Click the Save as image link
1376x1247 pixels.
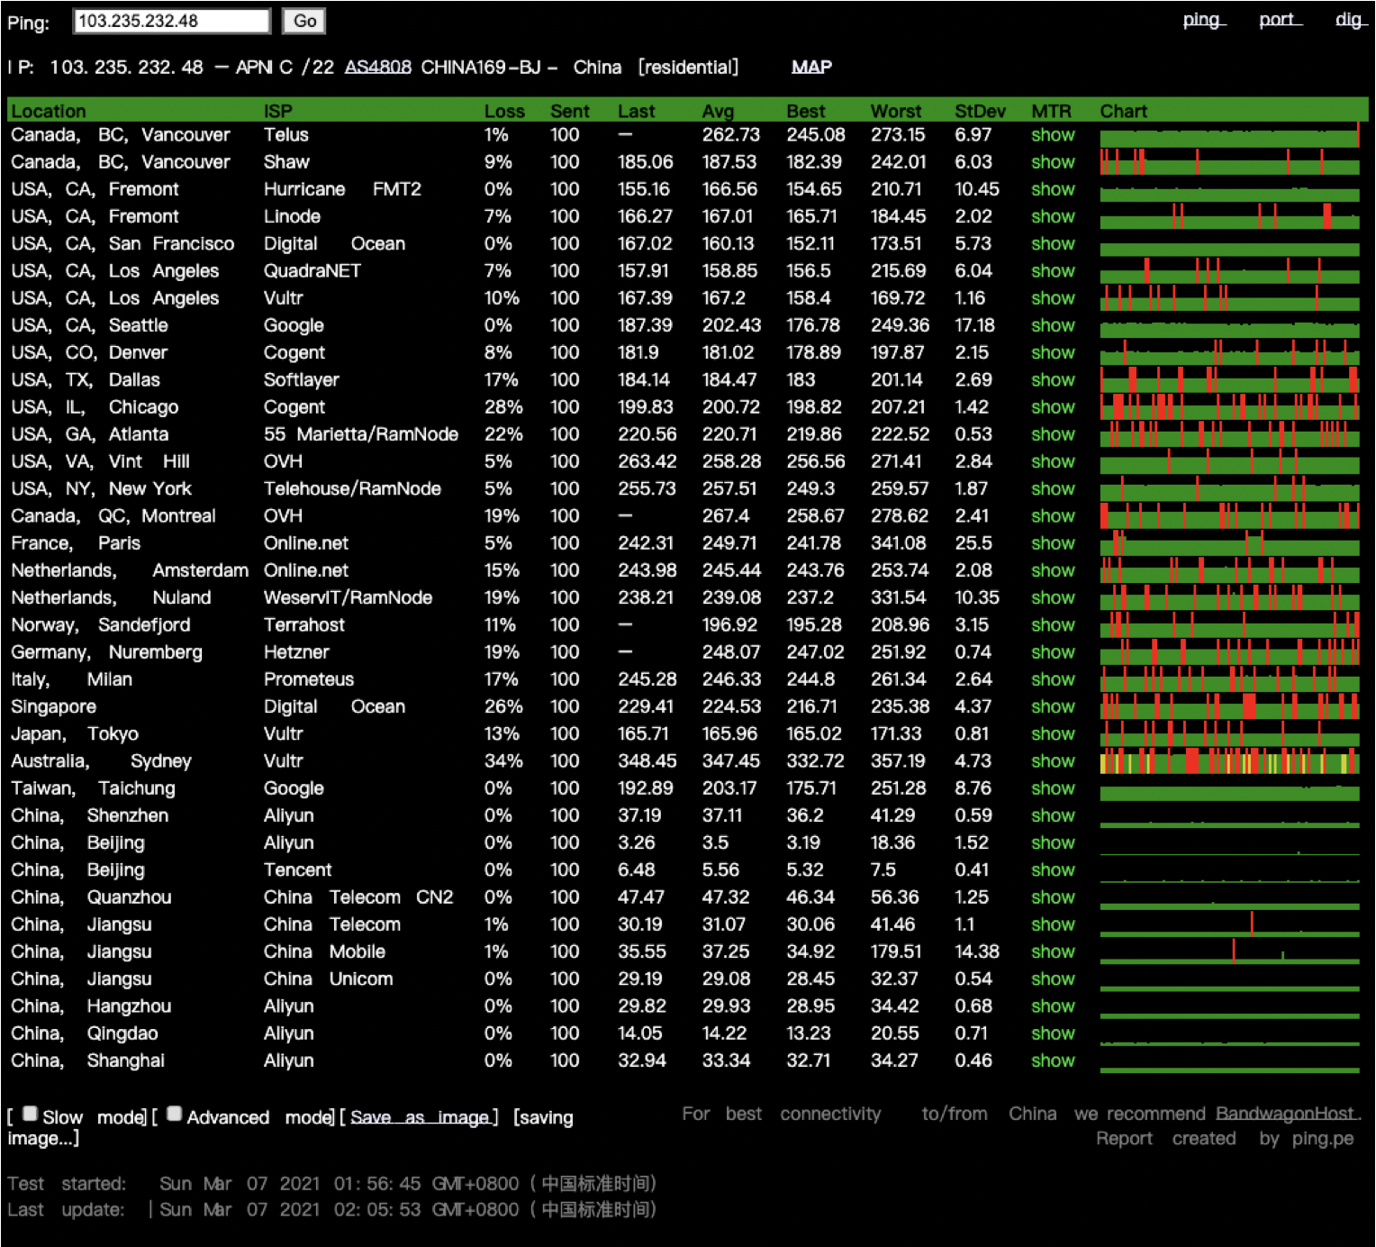[x=420, y=1116]
